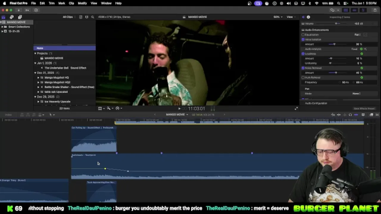The image size is (381, 214).
Task: Open the import media arrow button
Action: pyautogui.click(x=18, y=10)
